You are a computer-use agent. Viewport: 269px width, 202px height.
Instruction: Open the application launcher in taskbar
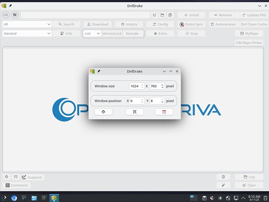tap(4, 198)
